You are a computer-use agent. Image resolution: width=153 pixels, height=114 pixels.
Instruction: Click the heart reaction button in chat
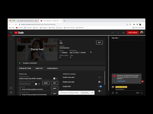tap(142, 82)
